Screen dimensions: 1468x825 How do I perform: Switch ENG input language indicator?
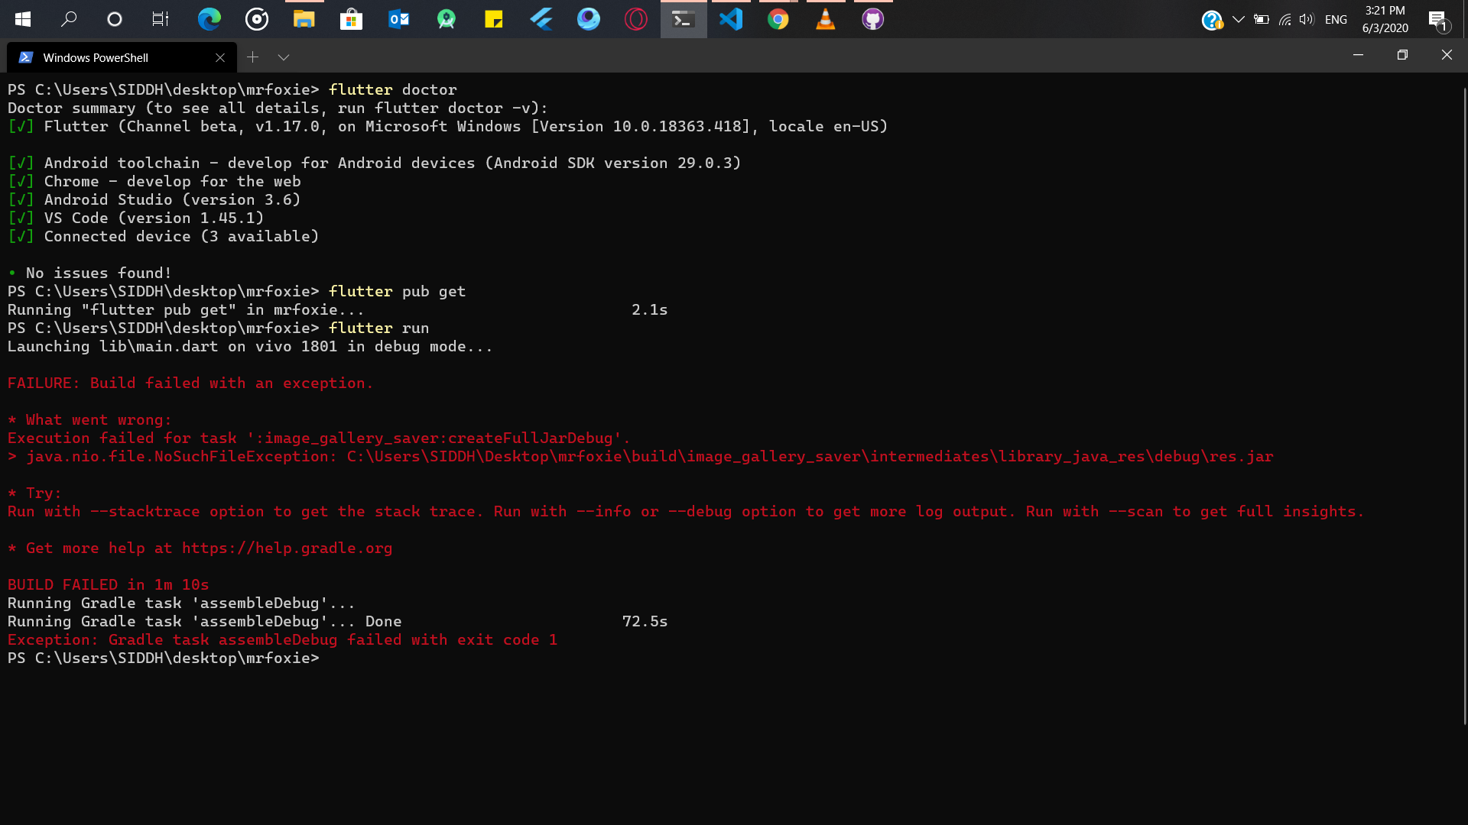[x=1336, y=19]
